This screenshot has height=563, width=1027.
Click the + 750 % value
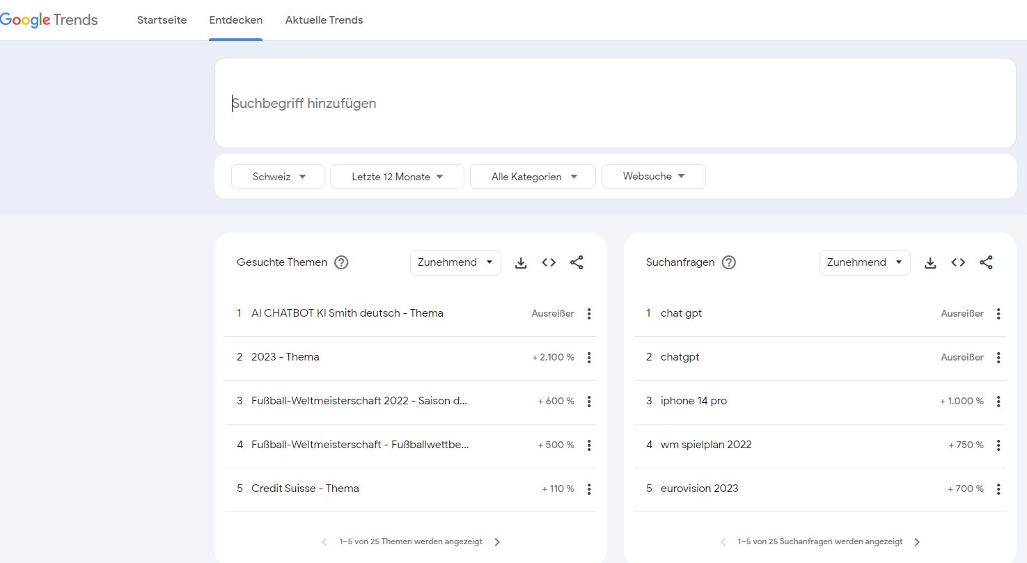tap(966, 445)
